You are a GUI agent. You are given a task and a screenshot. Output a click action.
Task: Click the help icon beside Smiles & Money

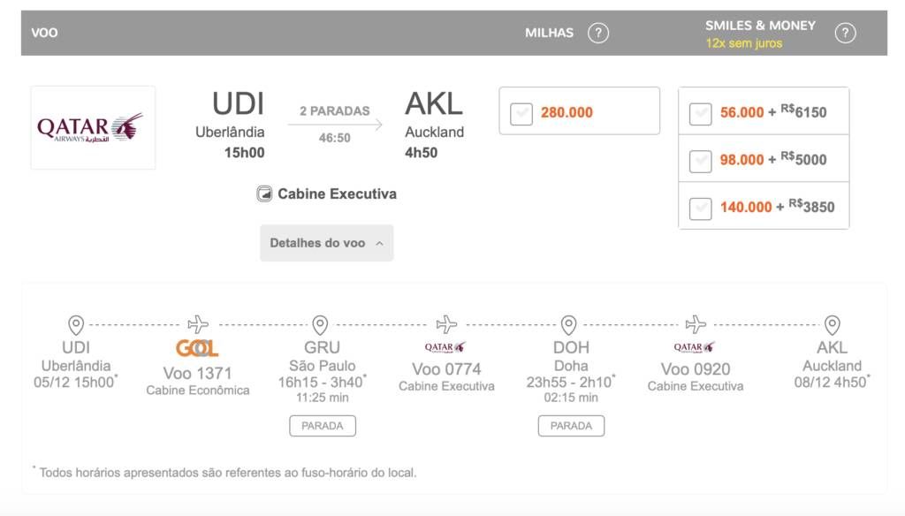pos(846,34)
